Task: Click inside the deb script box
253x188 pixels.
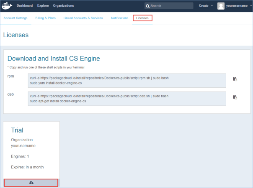Action: pos(126,99)
